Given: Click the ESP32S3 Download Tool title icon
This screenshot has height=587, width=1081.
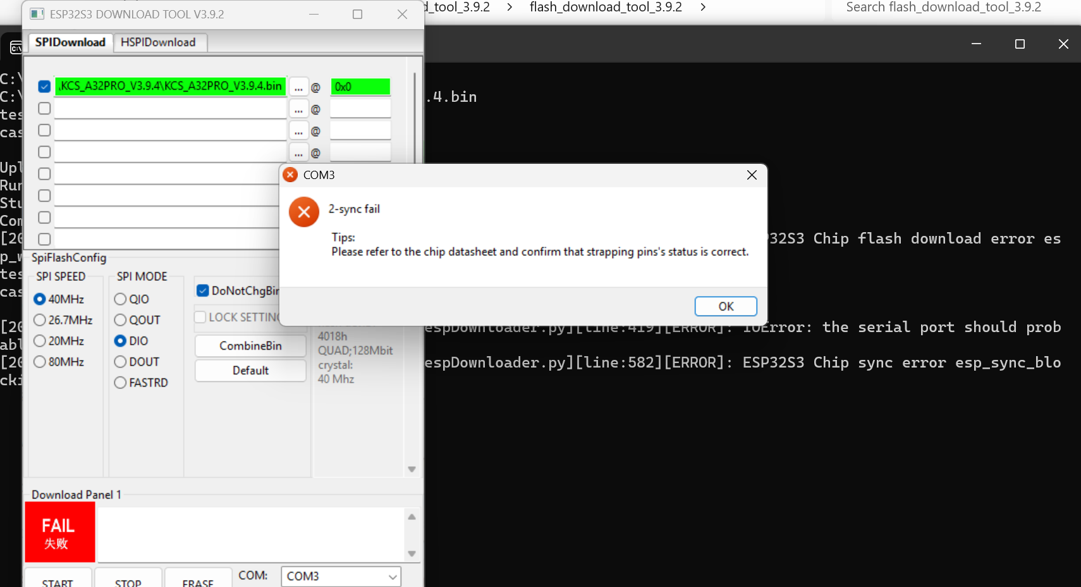Looking at the screenshot, I should pos(37,14).
